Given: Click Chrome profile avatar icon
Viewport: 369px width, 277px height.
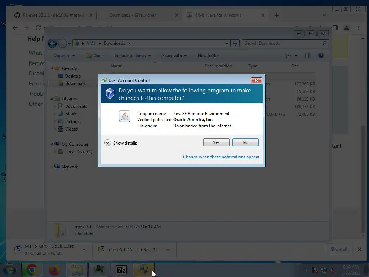Looking at the screenshot, I should point(346,28).
